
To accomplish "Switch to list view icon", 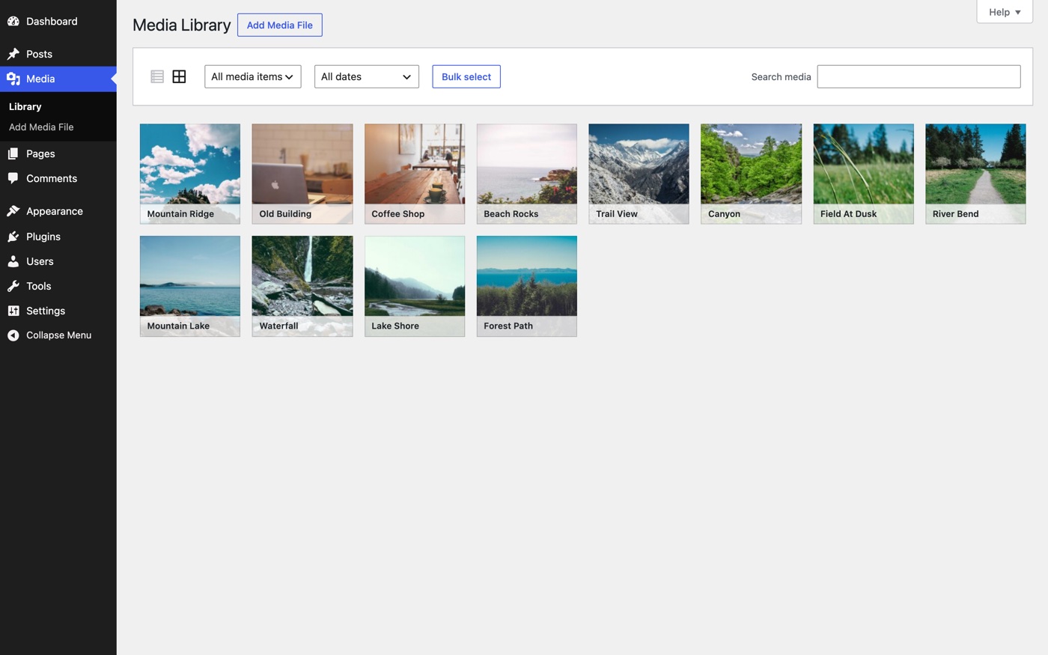I will [157, 76].
